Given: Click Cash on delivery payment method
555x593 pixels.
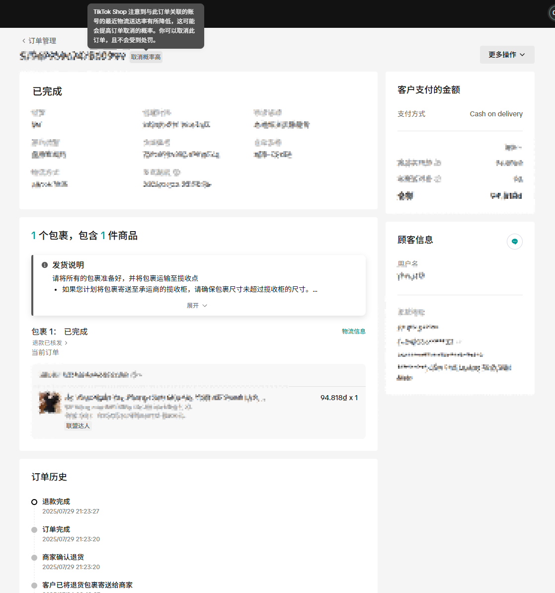Looking at the screenshot, I should click(496, 114).
